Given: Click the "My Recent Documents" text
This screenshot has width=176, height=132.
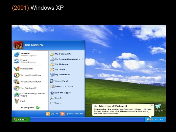Looking at the screenshot, I should pyautogui.click(x=67, y=59).
